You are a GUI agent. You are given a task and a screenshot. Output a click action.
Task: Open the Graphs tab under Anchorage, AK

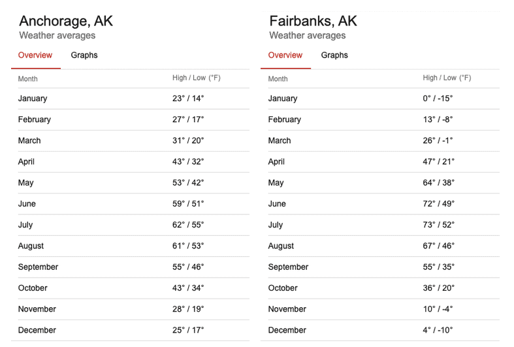(x=84, y=56)
